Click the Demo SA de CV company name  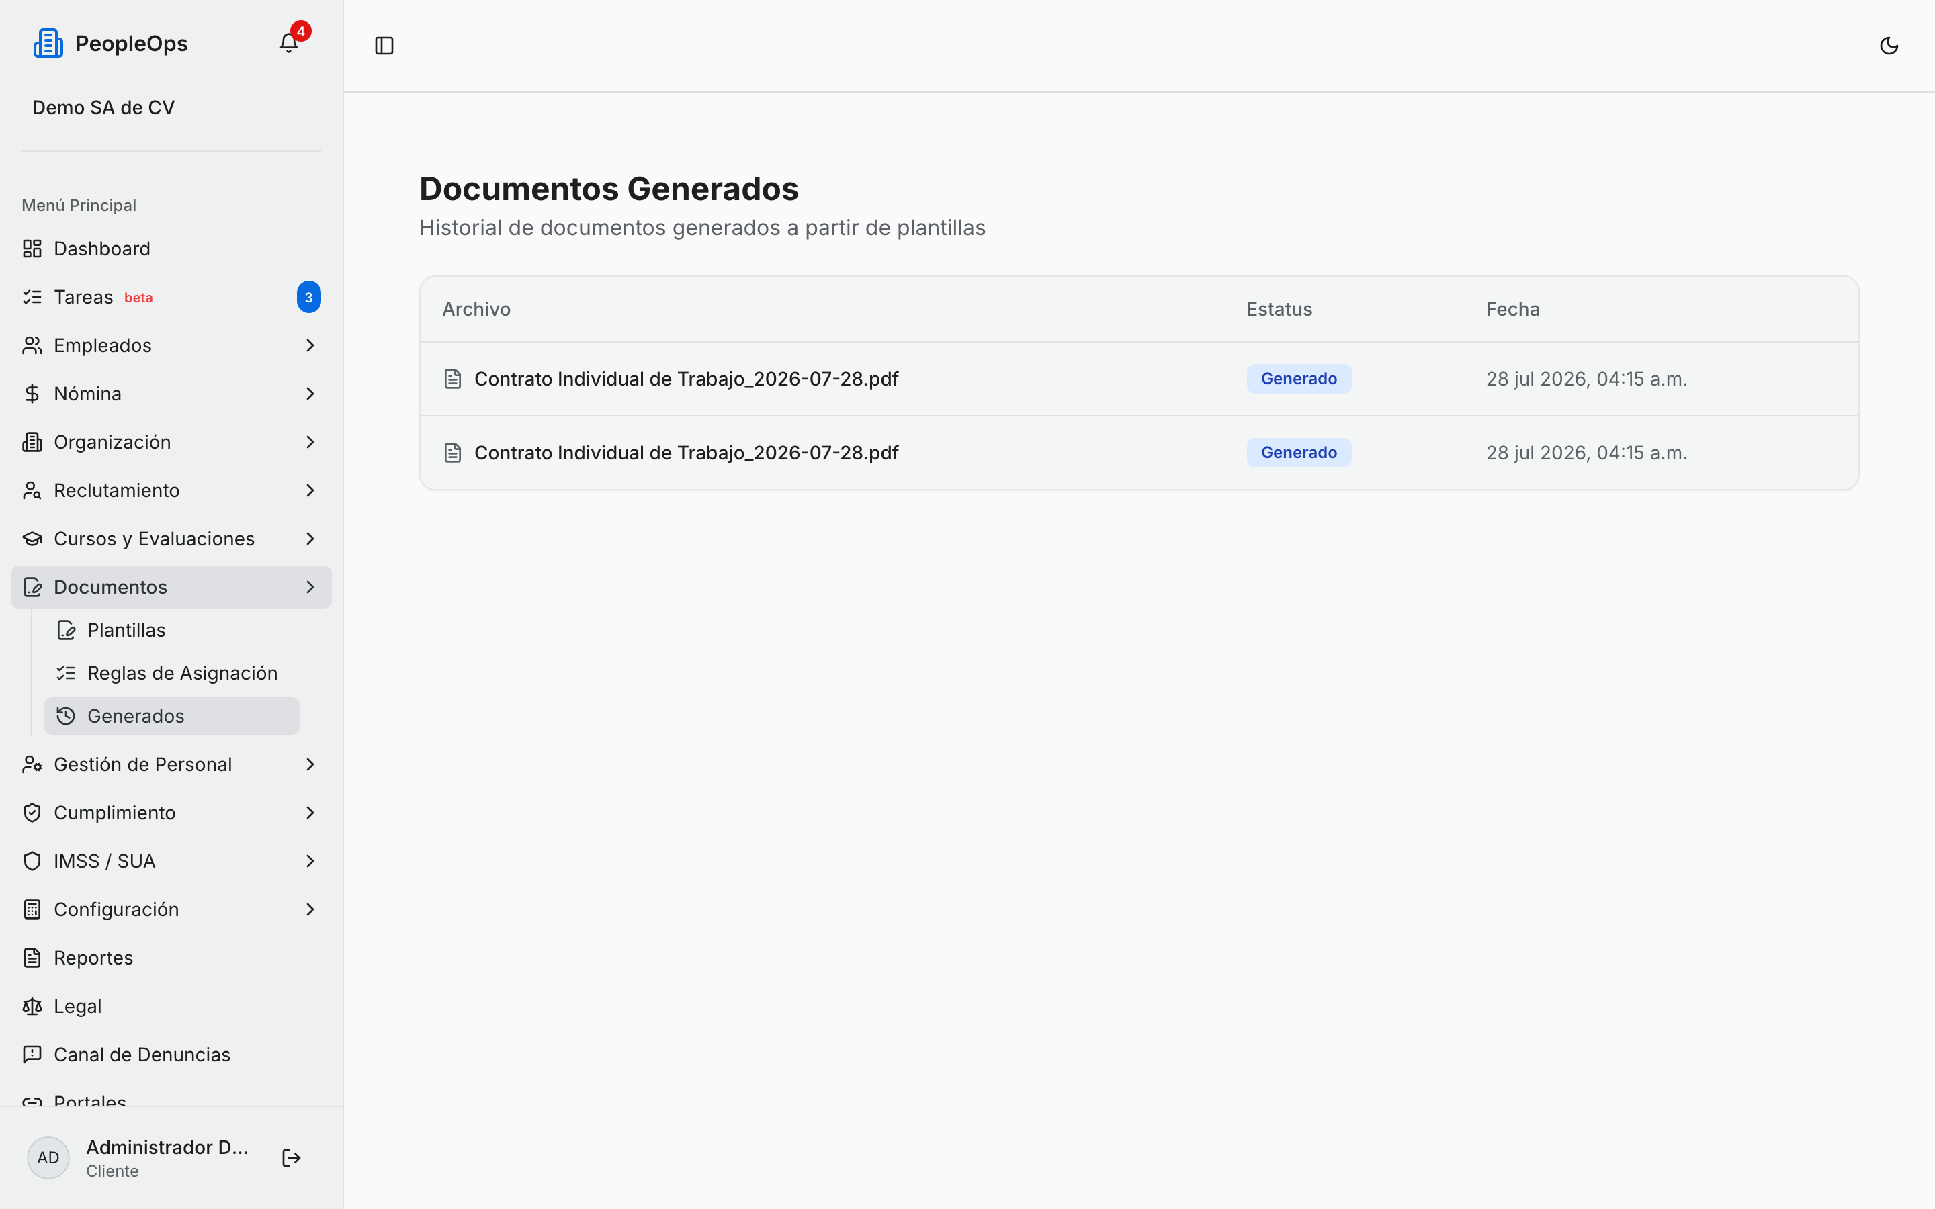(103, 108)
